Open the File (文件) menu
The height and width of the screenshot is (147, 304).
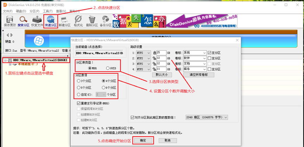pos(8,11)
